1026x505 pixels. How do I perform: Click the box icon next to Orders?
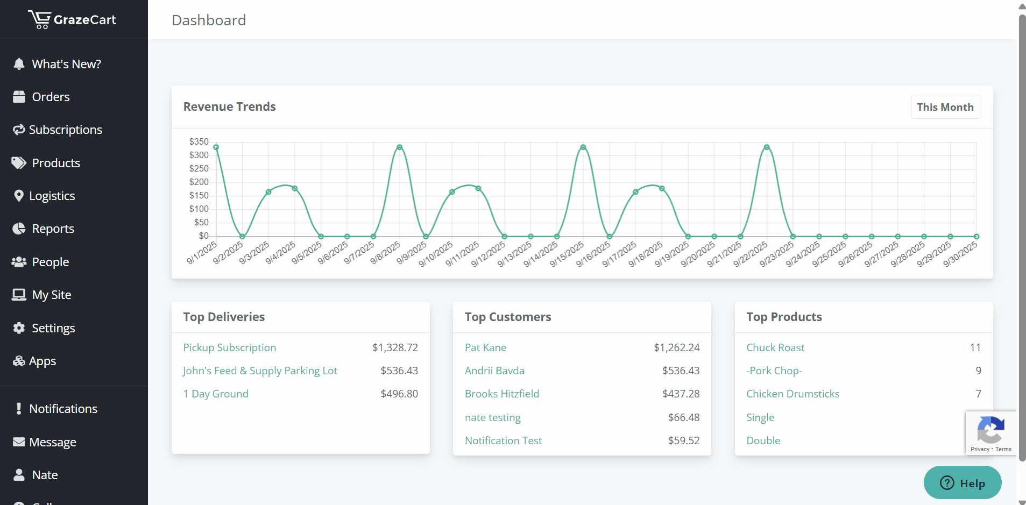[19, 97]
